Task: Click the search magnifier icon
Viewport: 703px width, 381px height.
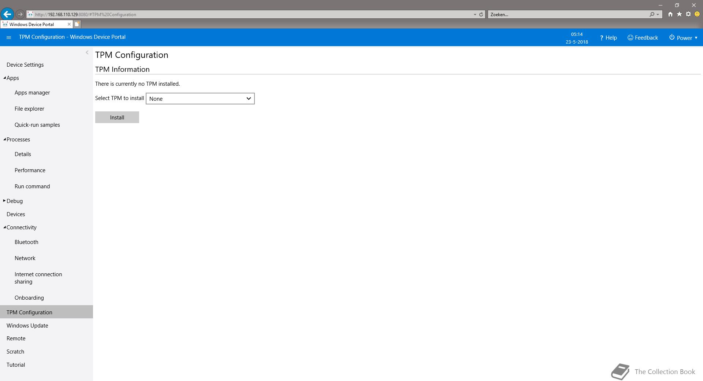Action: point(652,15)
